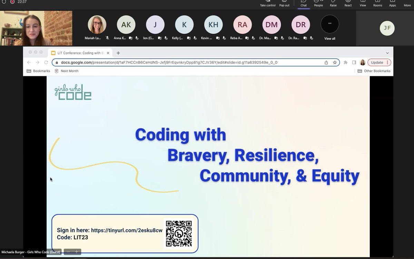Open the Chat panel
This screenshot has height=259, width=414.
pyautogui.click(x=304, y=3)
